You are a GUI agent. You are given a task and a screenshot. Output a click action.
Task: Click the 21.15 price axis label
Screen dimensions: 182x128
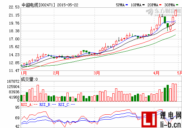[x=14, y=15]
